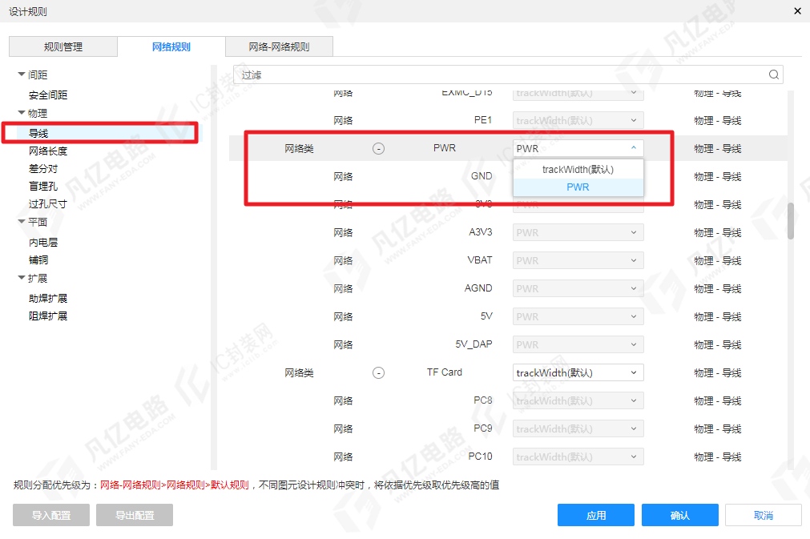Screen dimensions: 810x539
Task: Click the 导入配置 button
Action: pyautogui.click(x=51, y=515)
